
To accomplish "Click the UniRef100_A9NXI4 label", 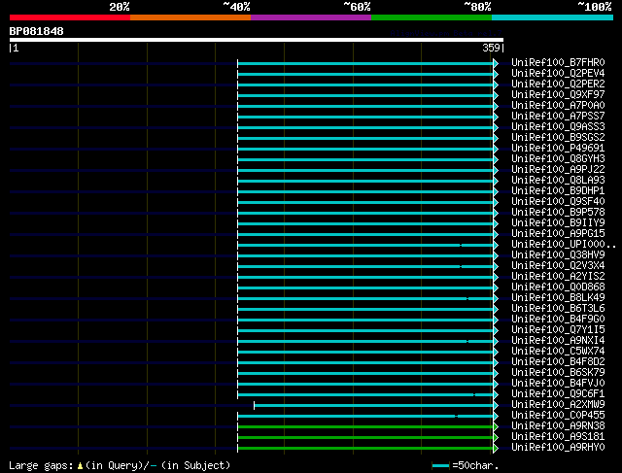I will click(558, 341).
